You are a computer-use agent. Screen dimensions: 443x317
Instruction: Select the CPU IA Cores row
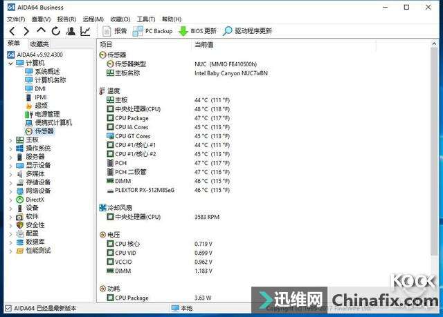tap(168, 127)
